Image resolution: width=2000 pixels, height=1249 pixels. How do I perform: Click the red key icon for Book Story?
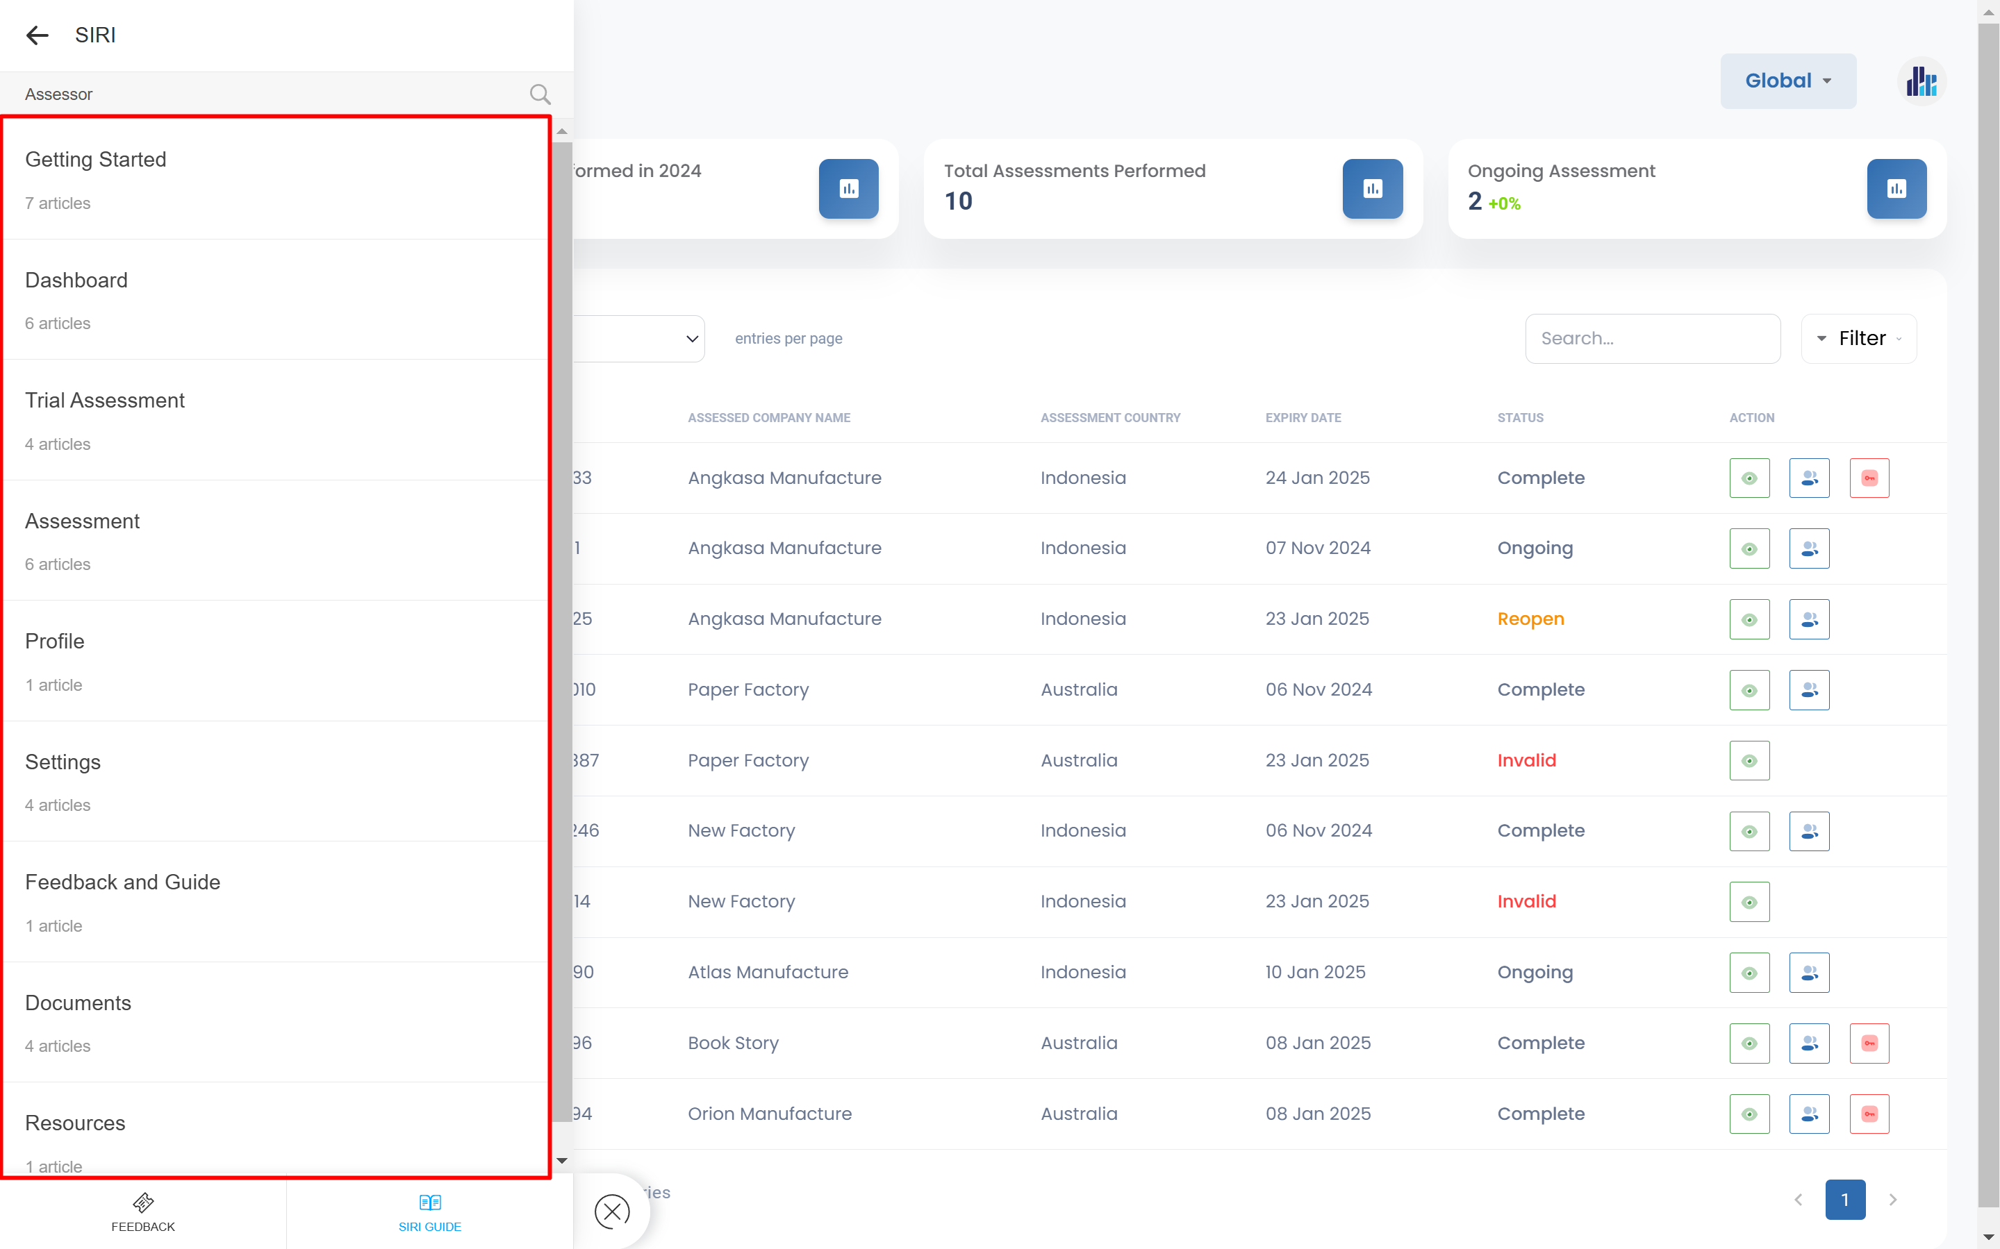coord(1869,1043)
